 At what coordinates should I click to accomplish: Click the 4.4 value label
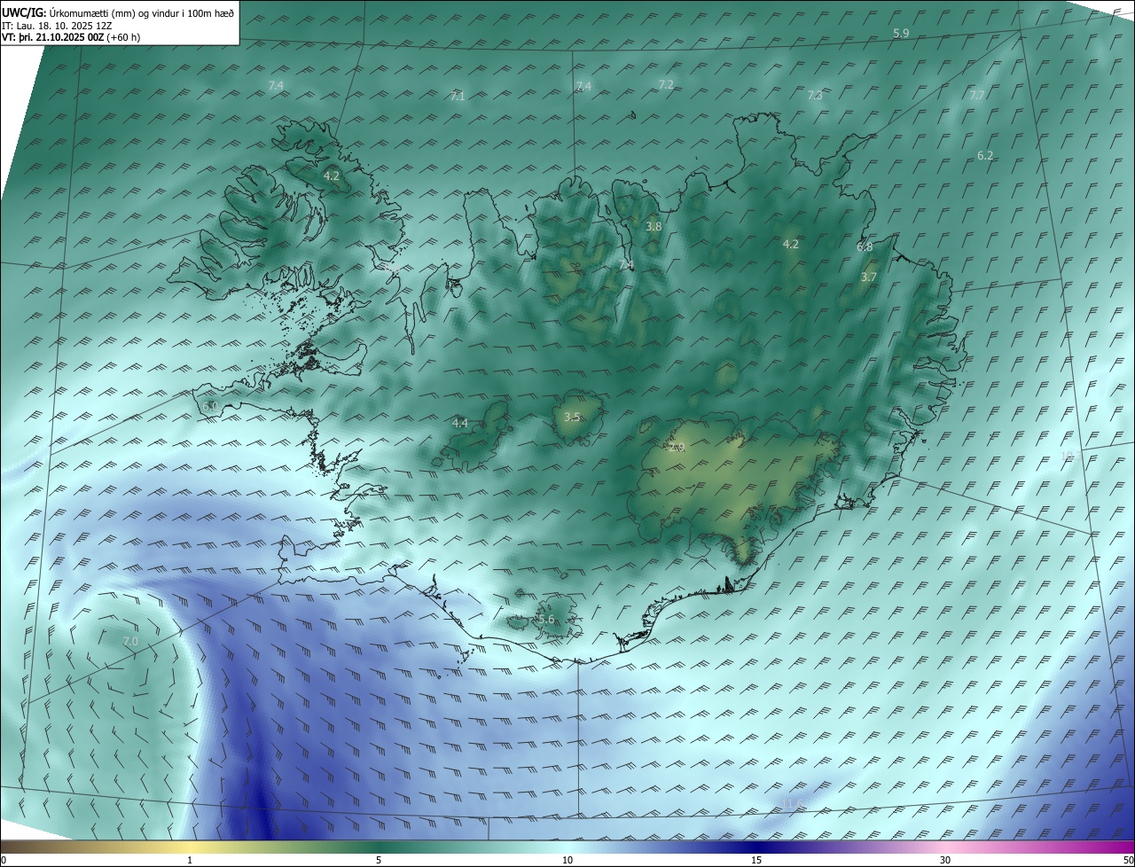tap(460, 424)
